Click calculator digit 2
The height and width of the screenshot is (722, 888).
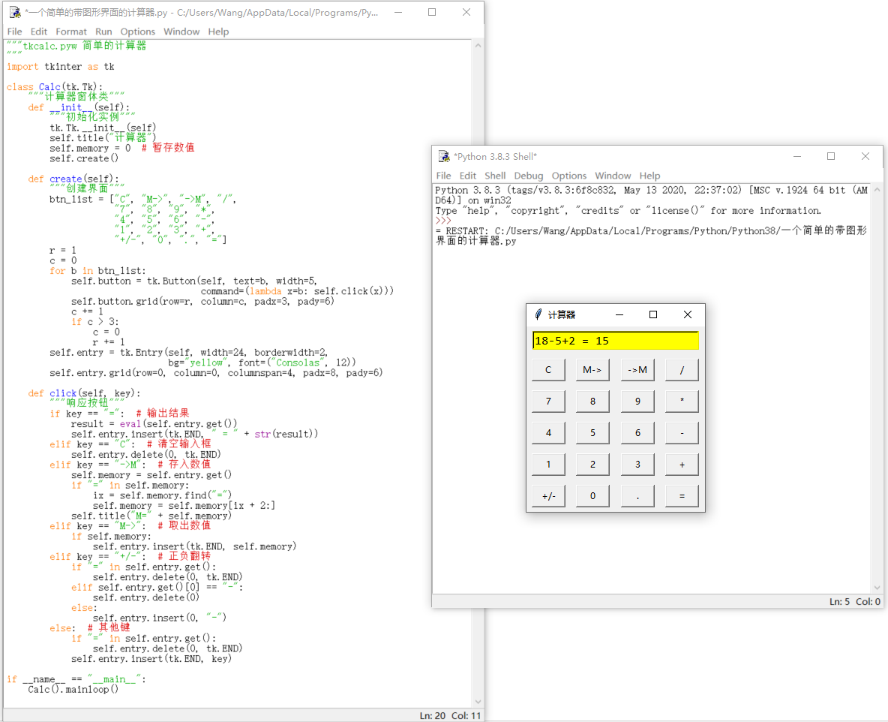[x=592, y=464]
